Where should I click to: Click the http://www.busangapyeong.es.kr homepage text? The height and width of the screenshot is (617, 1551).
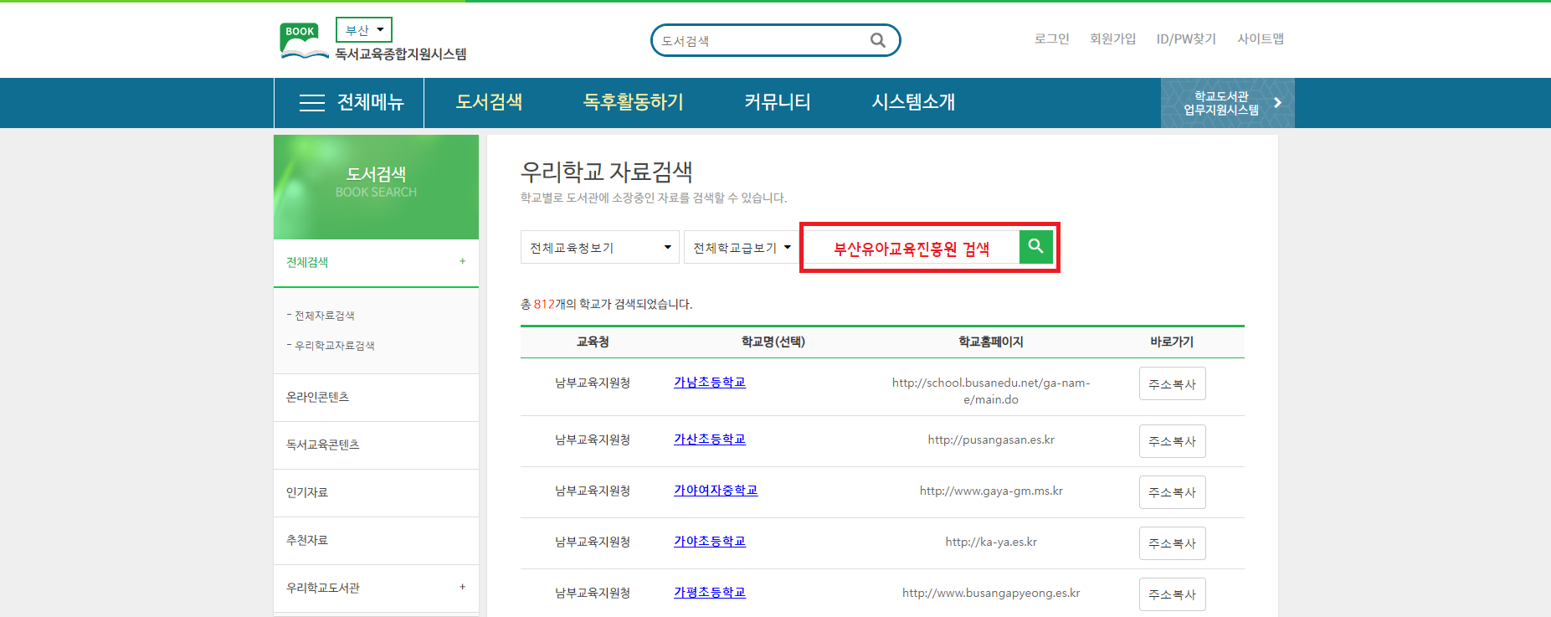(991, 593)
